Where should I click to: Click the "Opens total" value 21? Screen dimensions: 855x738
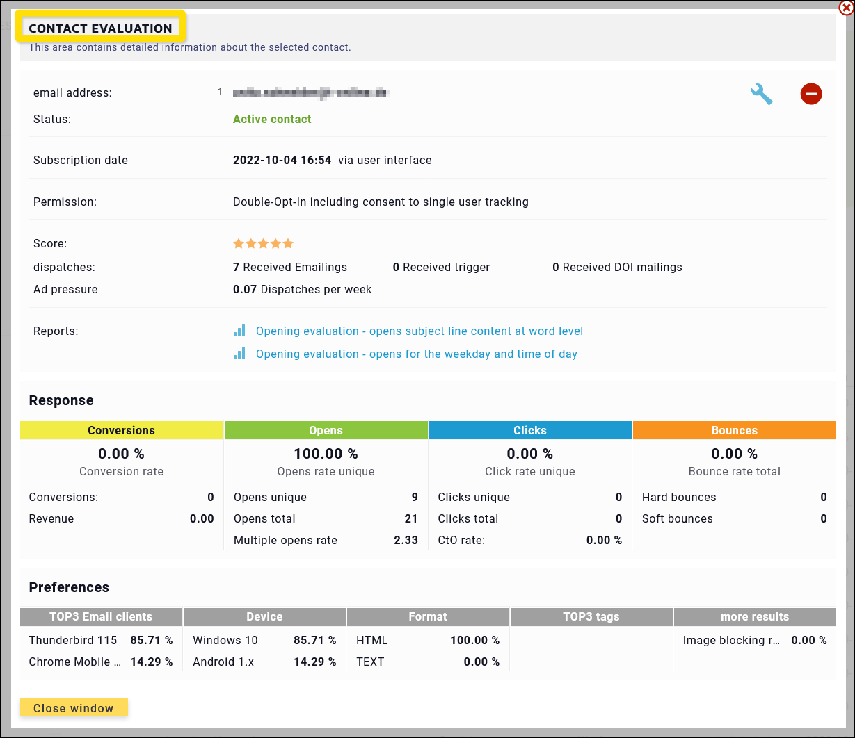[x=411, y=519]
